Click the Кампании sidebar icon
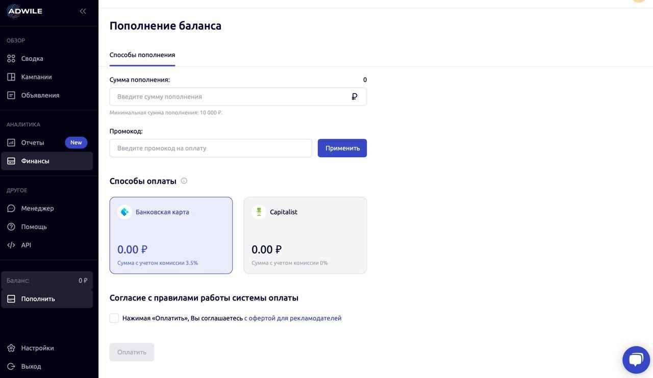This screenshot has height=378, width=653. click(x=11, y=77)
